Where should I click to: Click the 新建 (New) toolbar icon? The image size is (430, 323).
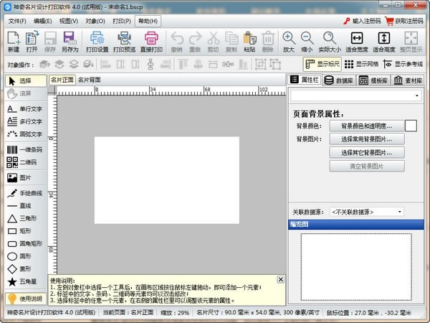pyautogui.click(x=14, y=42)
